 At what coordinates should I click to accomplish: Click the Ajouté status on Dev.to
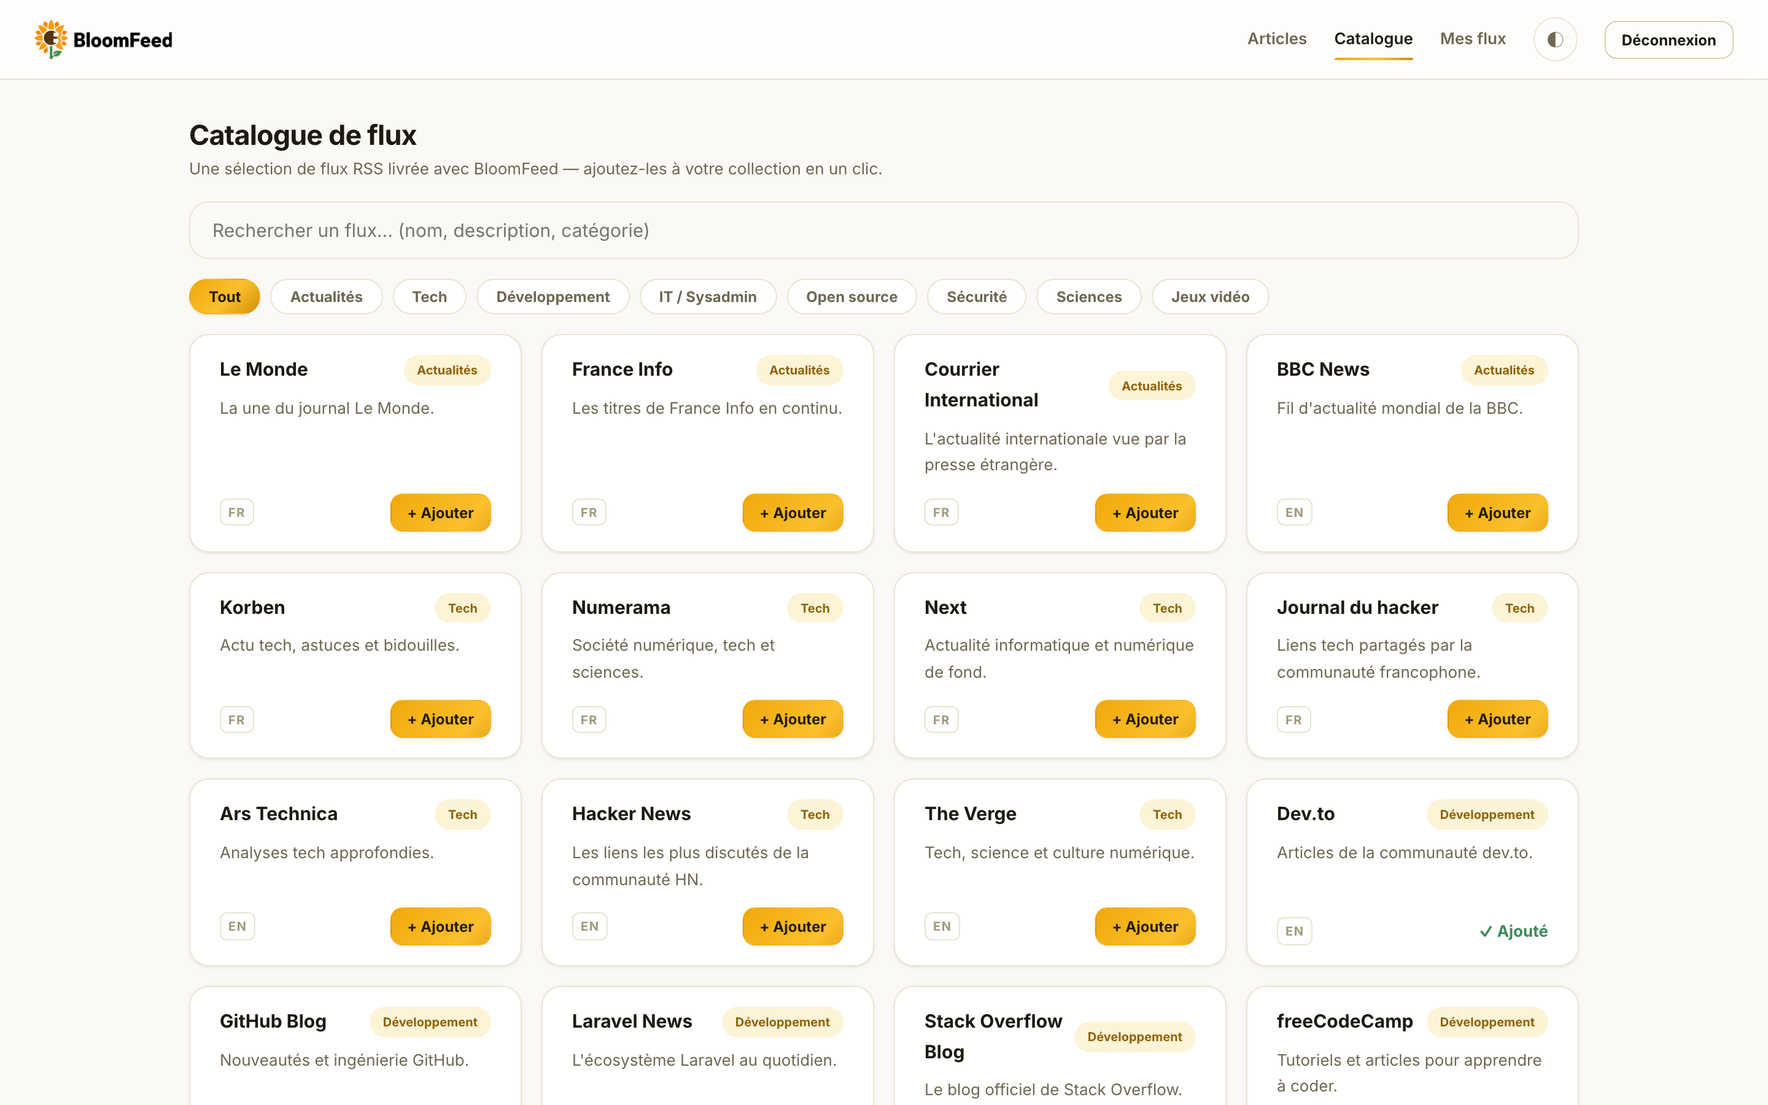point(1513,931)
